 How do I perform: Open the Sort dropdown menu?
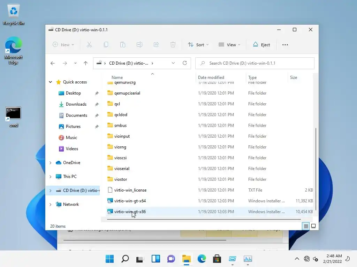click(198, 45)
